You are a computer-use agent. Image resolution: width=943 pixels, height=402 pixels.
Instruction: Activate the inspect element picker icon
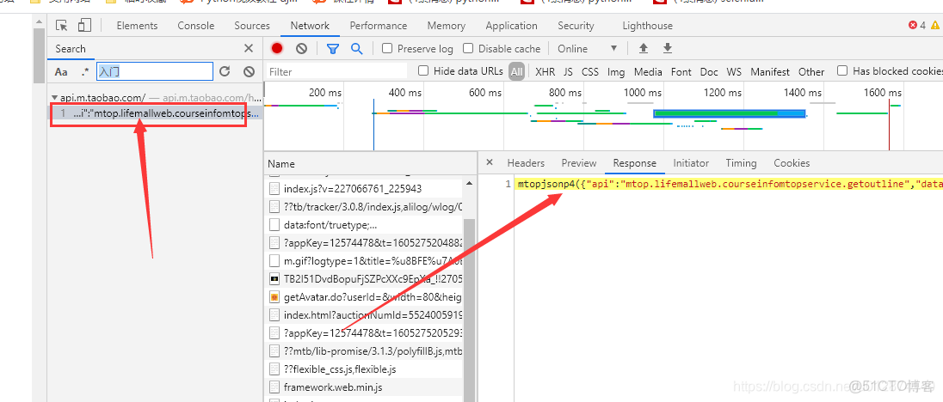point(61,25)
